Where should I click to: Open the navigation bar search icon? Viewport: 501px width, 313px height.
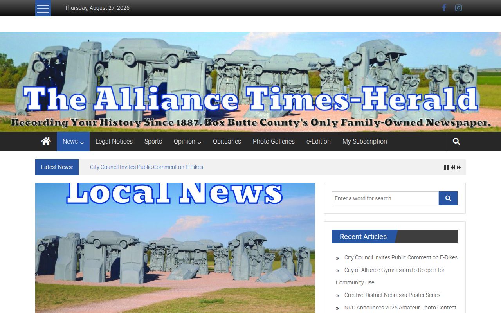point(456,142)
